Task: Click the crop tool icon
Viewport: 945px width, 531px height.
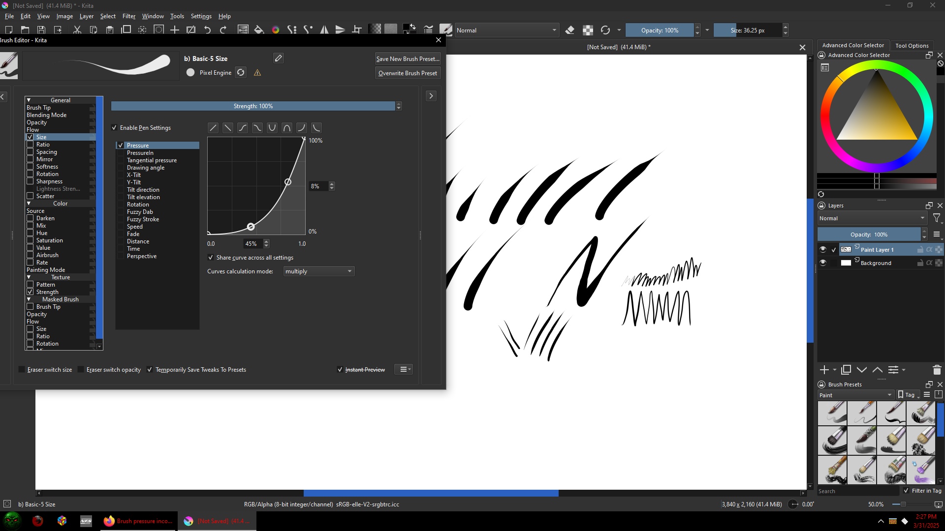Action: (357, 30)
